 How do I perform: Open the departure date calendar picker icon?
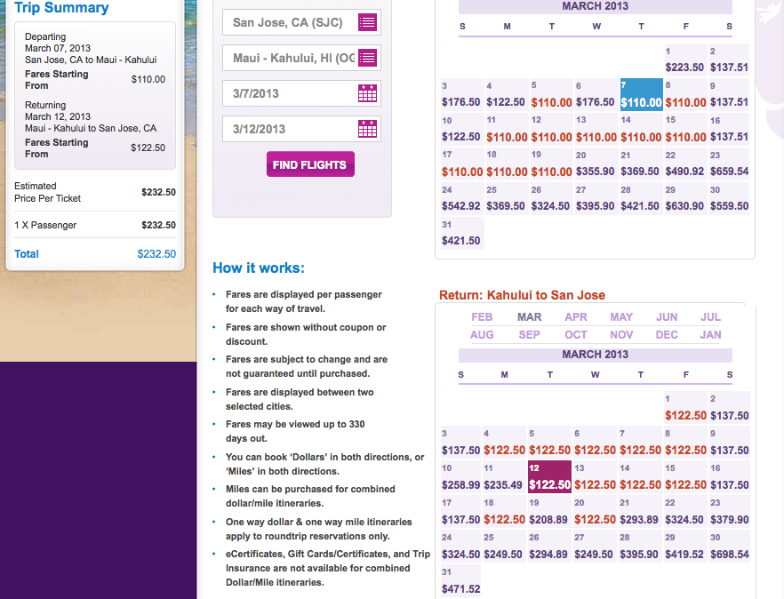click(367, 93)
